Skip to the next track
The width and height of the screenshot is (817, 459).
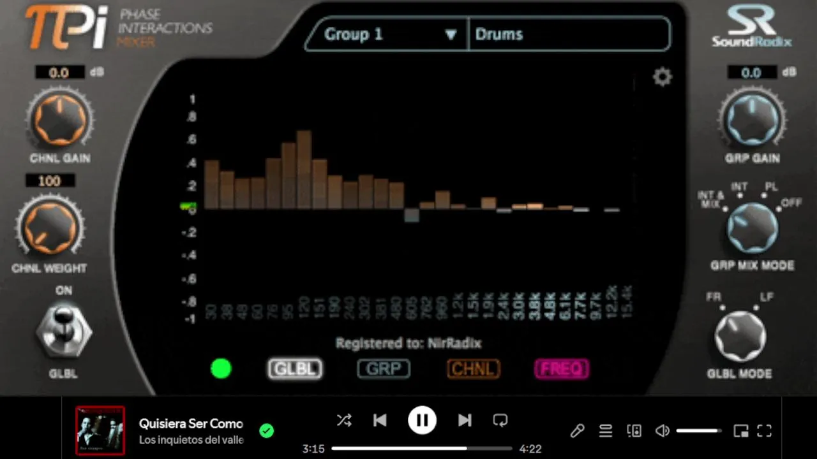point(465,420)
